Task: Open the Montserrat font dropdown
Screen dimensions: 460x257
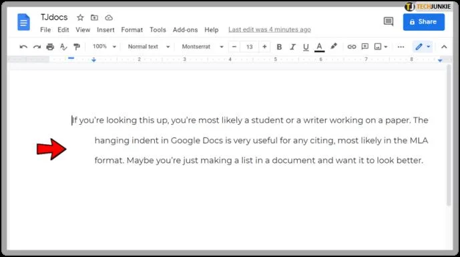Action: [202, 47]
